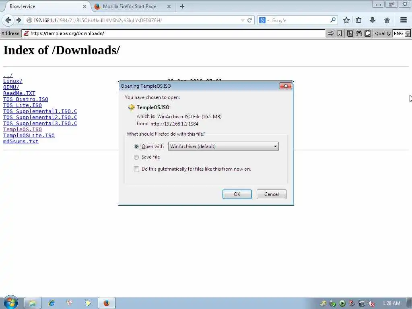Bookmark this page with the star icon
Screen dimensions: 412x309
click(x=346, y=20)
